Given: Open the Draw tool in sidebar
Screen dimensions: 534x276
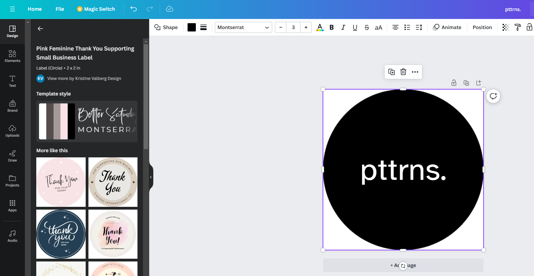Looking at the screenshot, I should (12, 156).
